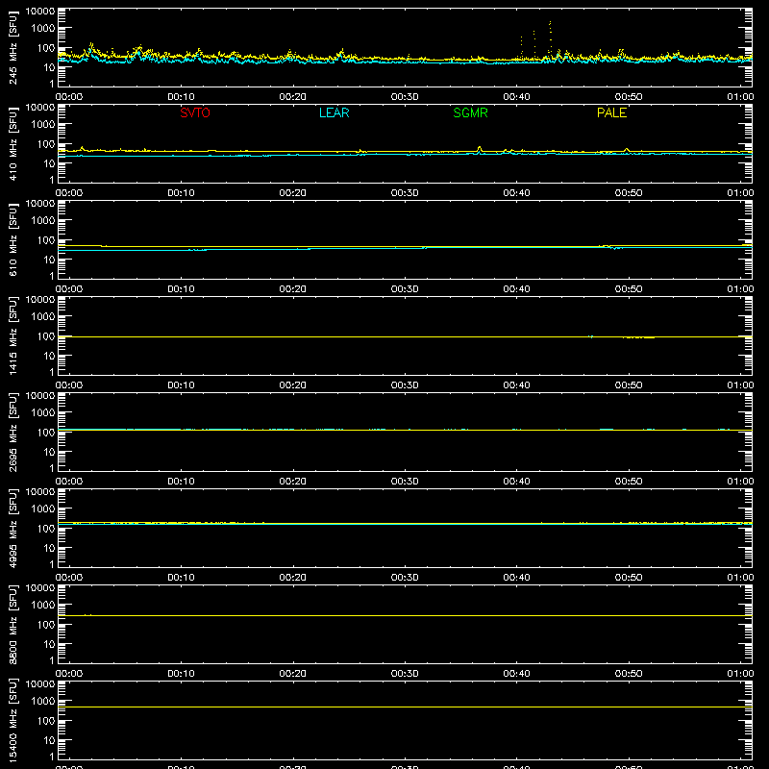Click the 1000 y-axis label of 4995 MHz plot
The image size is (769, 769).
[x=43, y=509]
